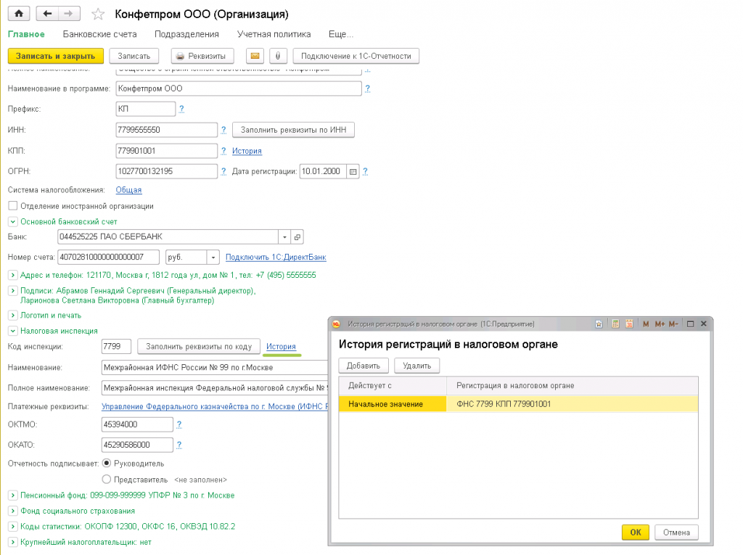This screenshot has height=555, width=743.
Task: Open the bank selection dropdown arrow
Action: click(x=284, y=237)
